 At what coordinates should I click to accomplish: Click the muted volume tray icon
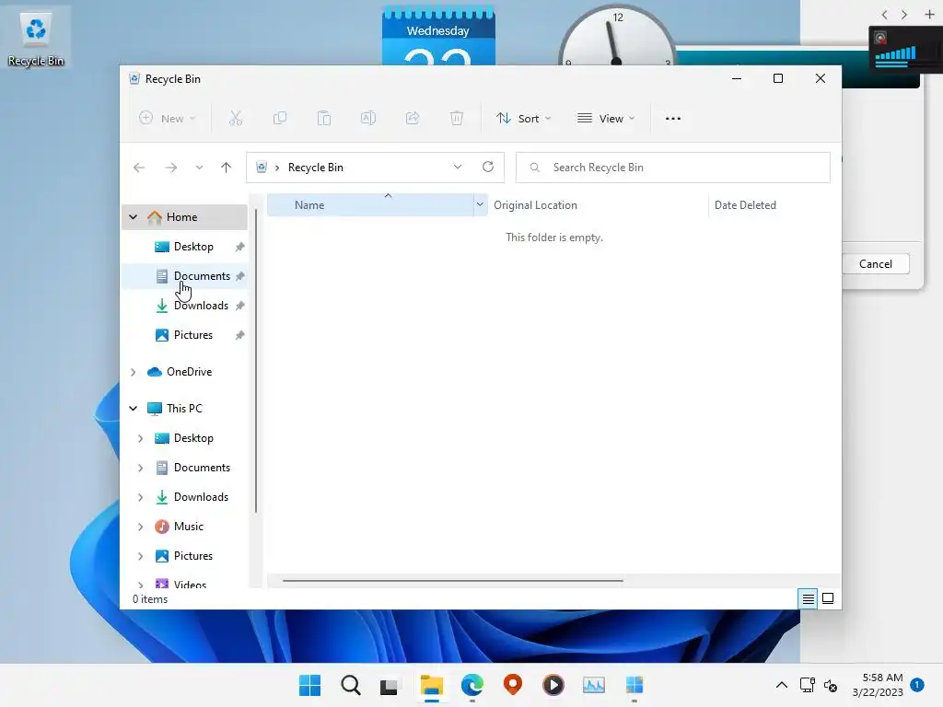[x=831, y=685]
